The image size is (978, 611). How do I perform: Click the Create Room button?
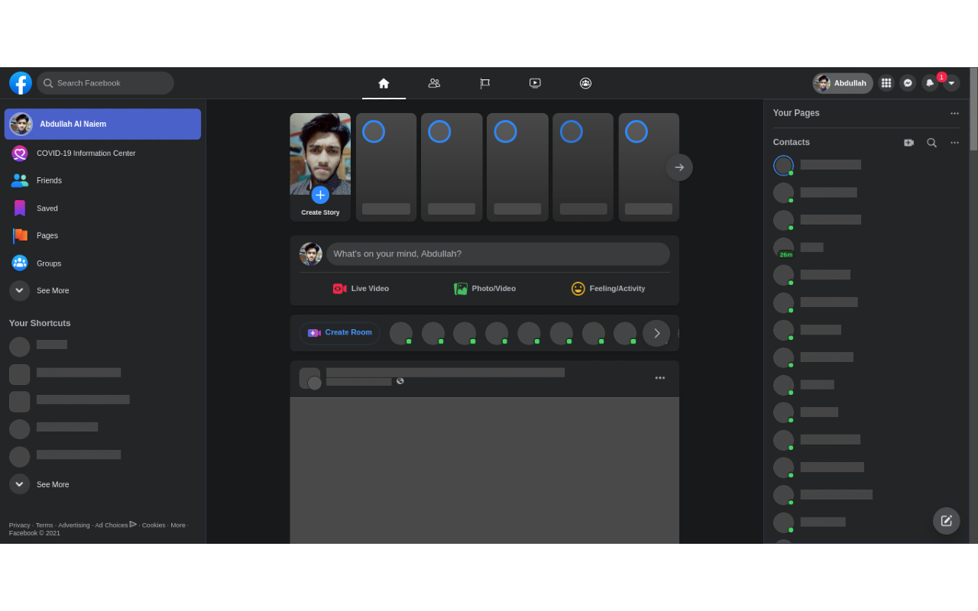(340, 333)
